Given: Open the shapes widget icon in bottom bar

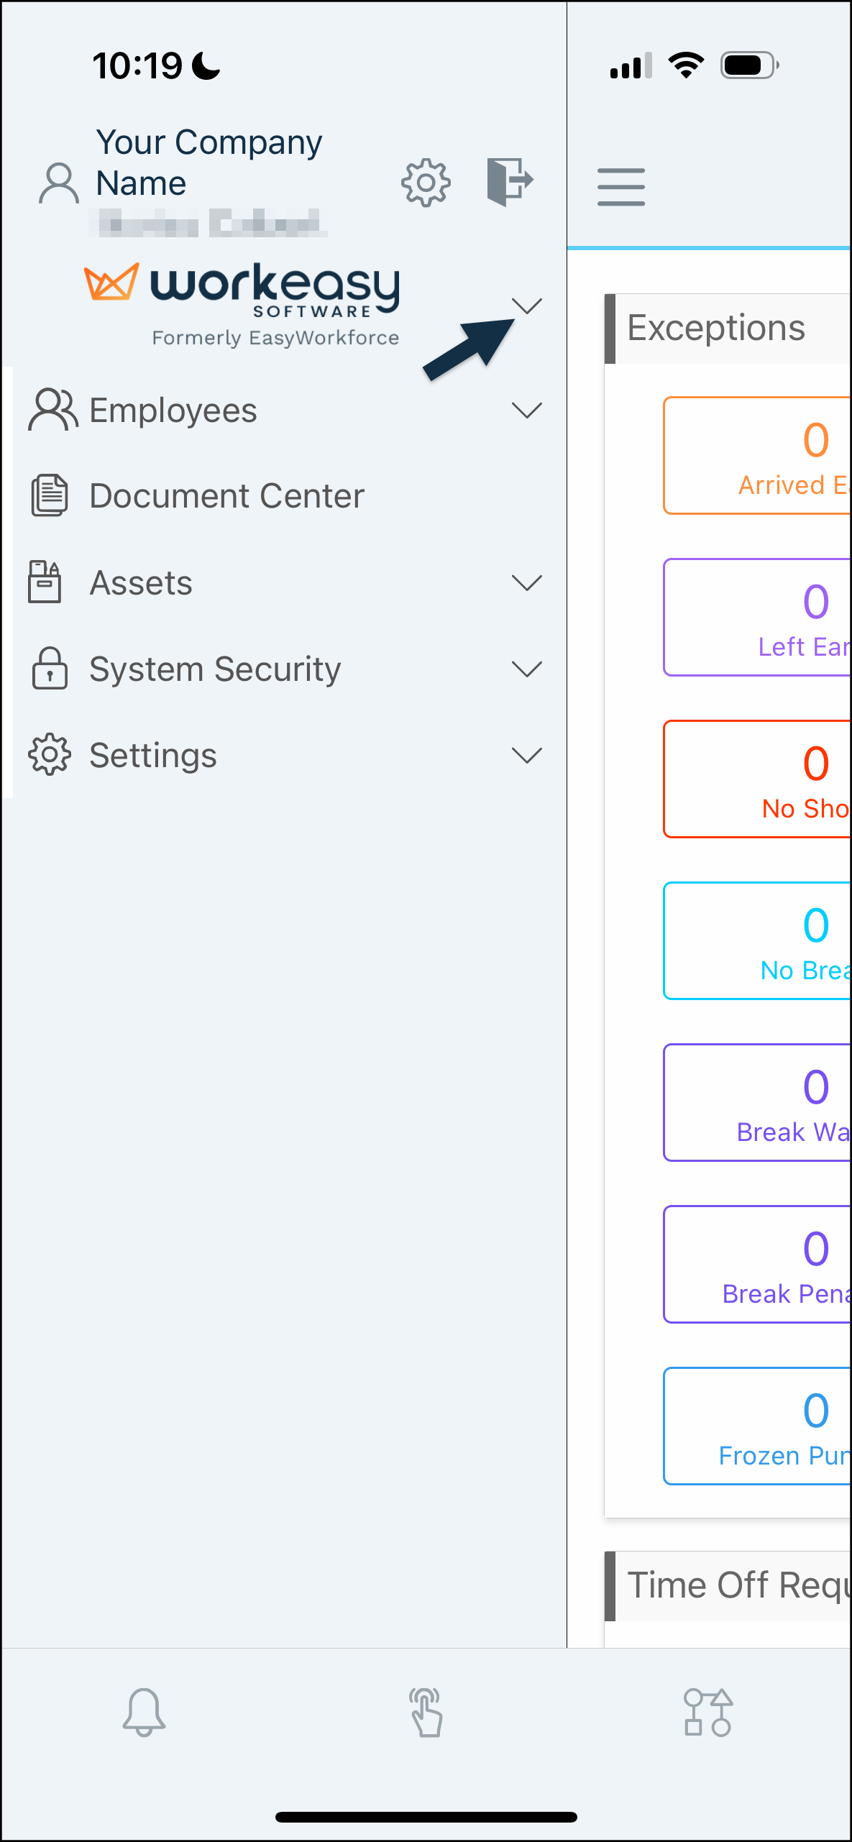Looking at the screenshot, I should pyautogui.click(x=708, y=1713).
